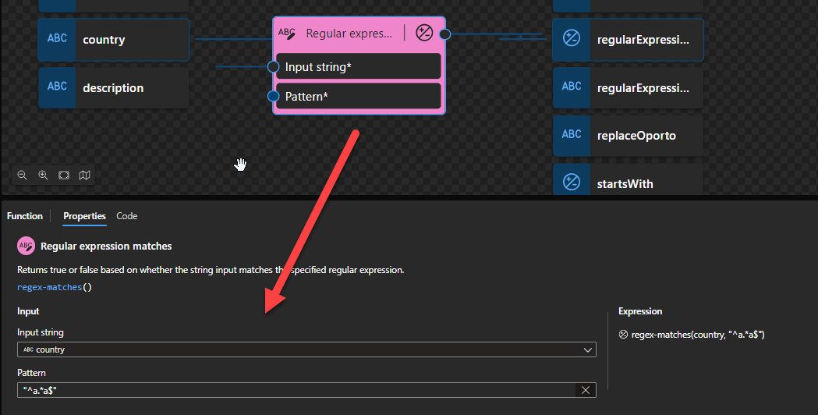Click the ABC icon on replaceOporto node

pos(572,135)
